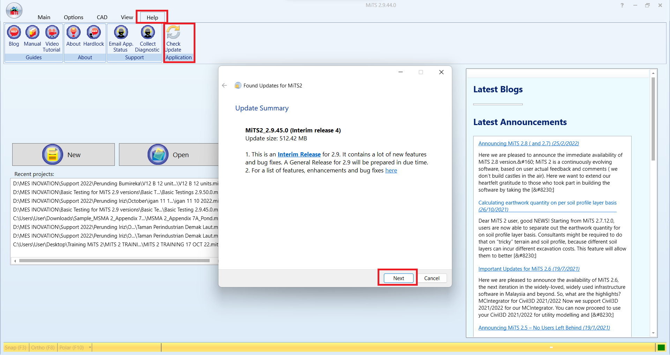Switch to the Main ribbon tab
670x355 pixels.
[44, 17]
